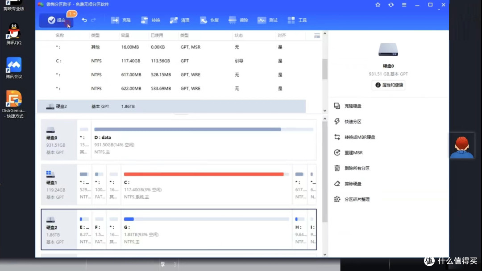Click the table scrollbar up arrow
The width and height of the screenshot is (482, 271).
[325, 33]
